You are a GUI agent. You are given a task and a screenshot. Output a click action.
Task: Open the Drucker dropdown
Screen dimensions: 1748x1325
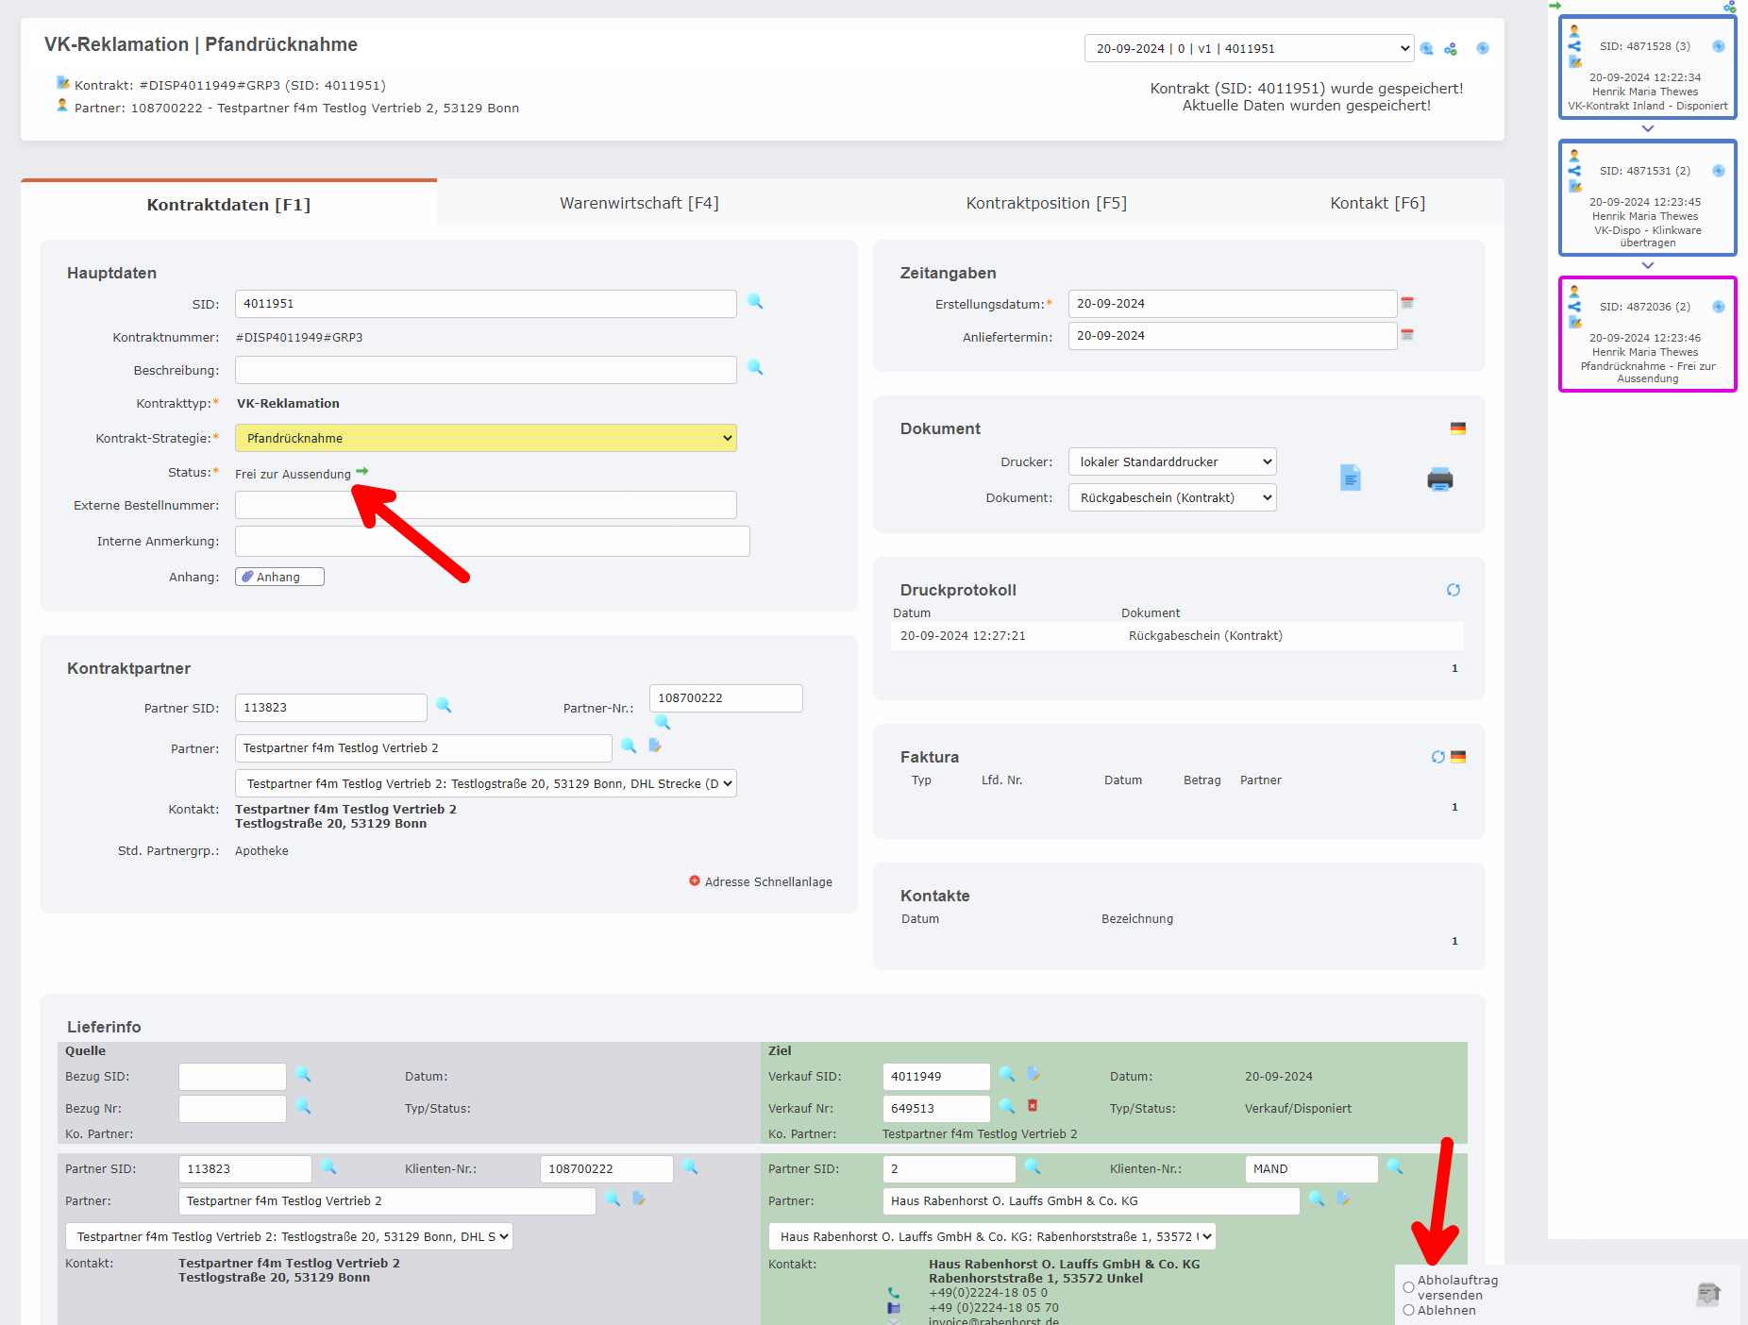pos(1171,461)
